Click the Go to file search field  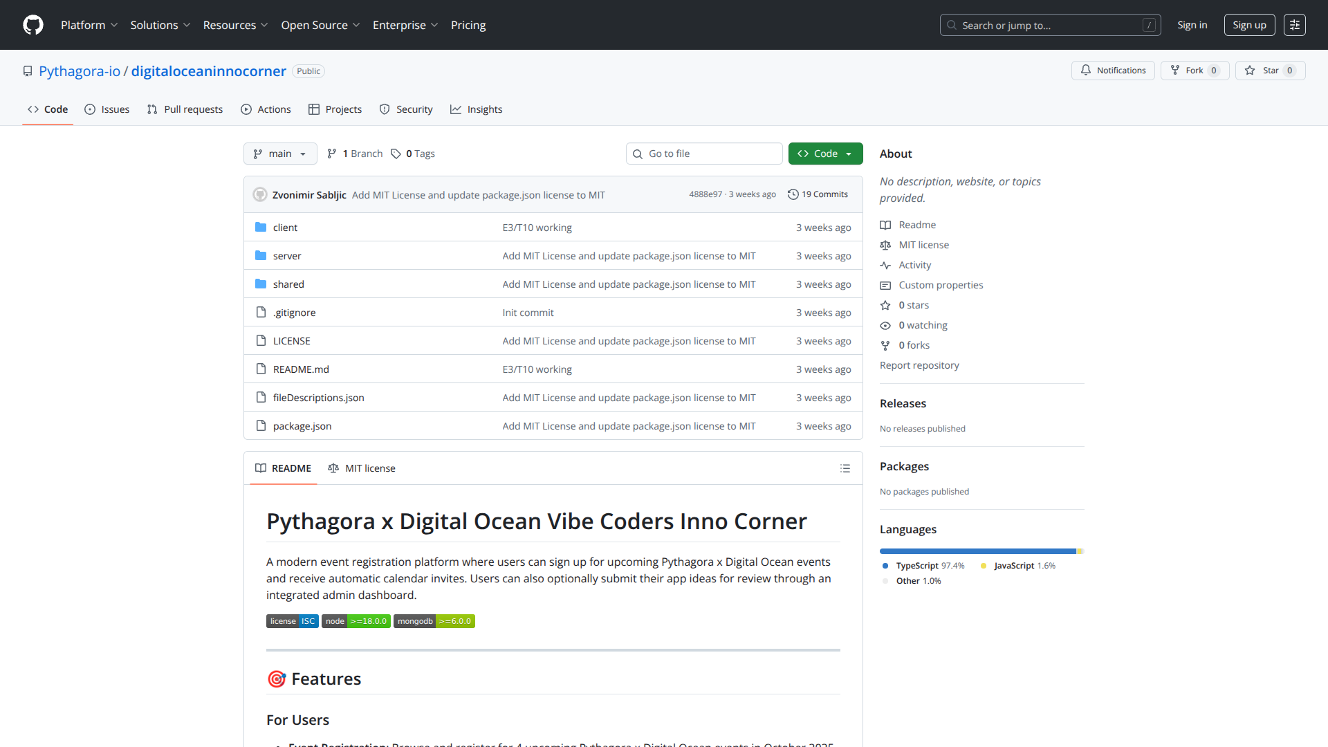coord(704,154)
